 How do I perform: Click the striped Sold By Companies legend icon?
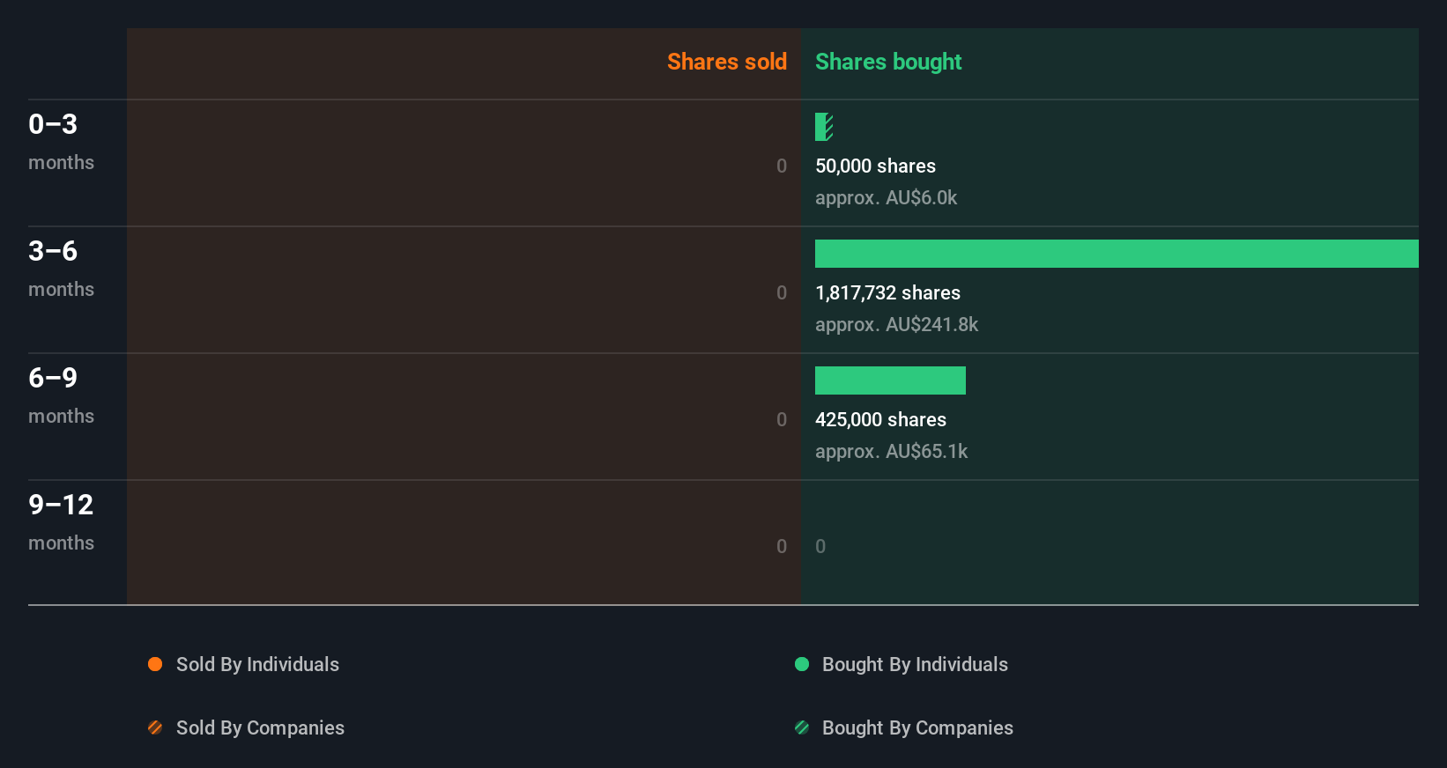pyautogui.click(x=155, y=727)
